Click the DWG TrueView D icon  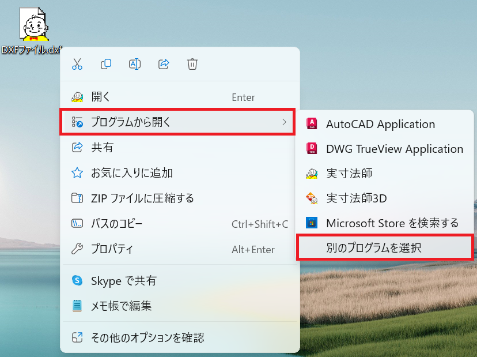(x=312, y=148)
